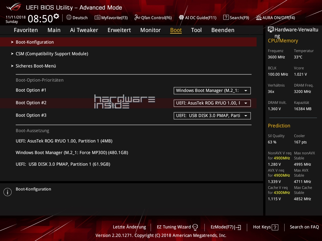
Task: Click the 11/11/2018 date
Action: (x=16, y=17)
